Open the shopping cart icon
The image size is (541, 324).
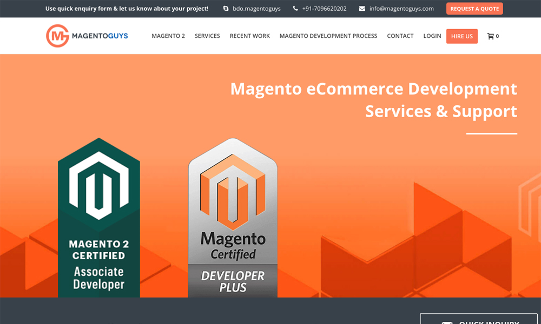[491, 36]
